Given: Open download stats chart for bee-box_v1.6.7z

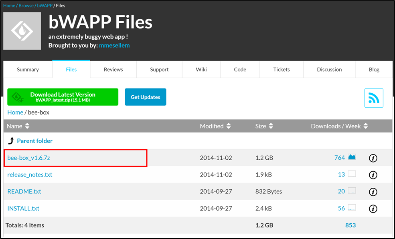Looking at the screenshot, I should click(x=352, y=157).
